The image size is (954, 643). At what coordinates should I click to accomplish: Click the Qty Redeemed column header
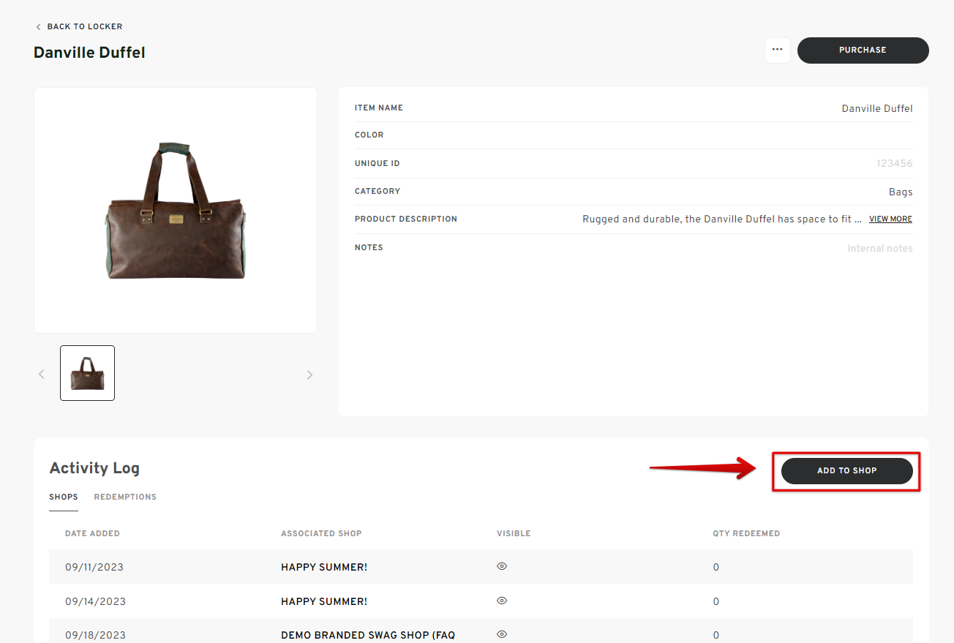pyautogui.click(x=746, y=534)
